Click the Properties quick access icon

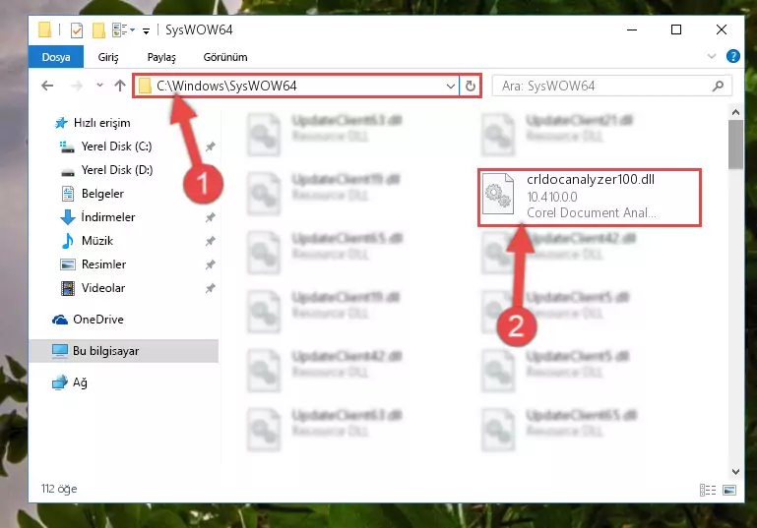76,30
